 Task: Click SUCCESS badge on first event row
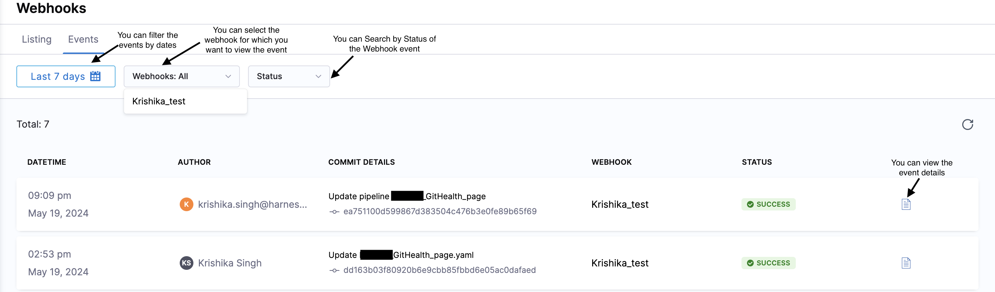click(768, 204)
